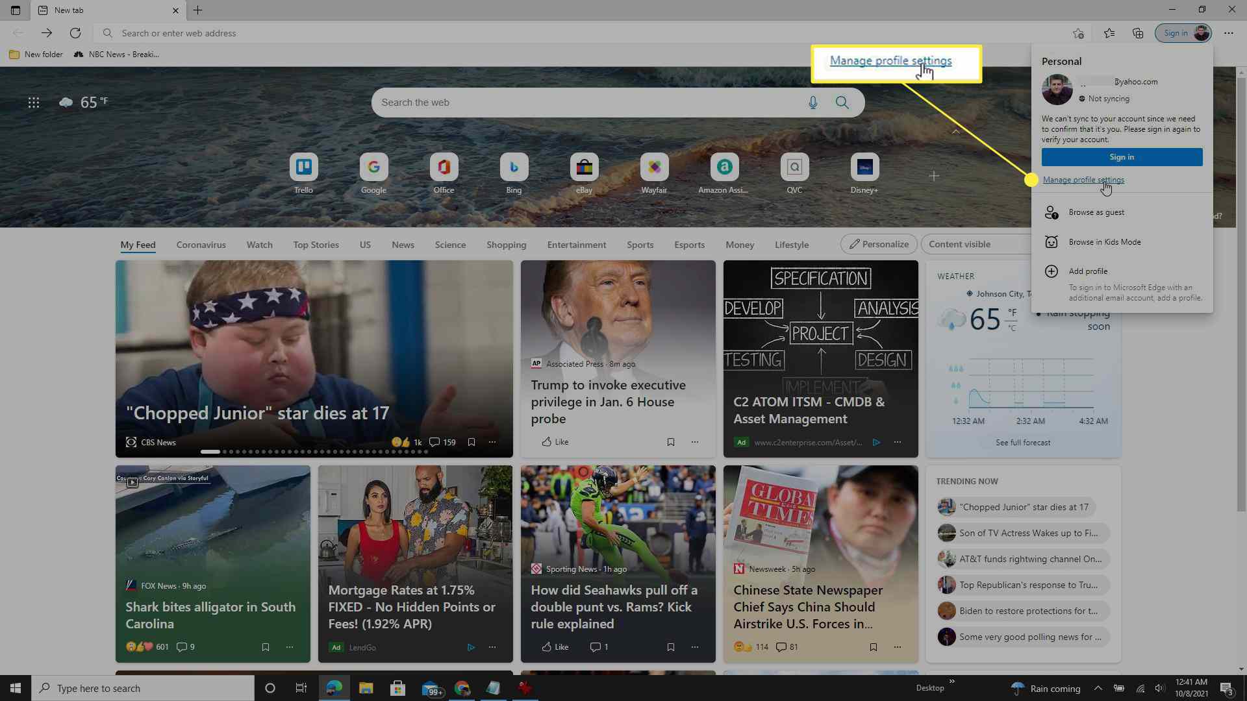Open the tab actions menu icon
The width and height of the screenshot is (1247, 701).
16,10
